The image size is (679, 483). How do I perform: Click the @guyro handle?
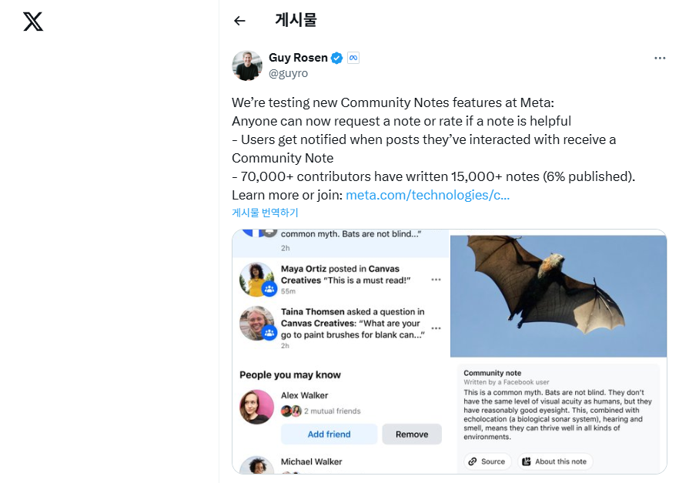288,73
